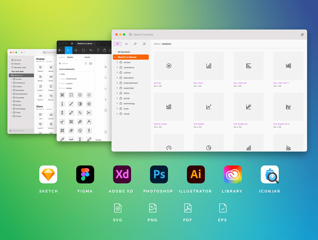Select All Symbols in the sidebar

pyautogui.click(x=124, y=52)
